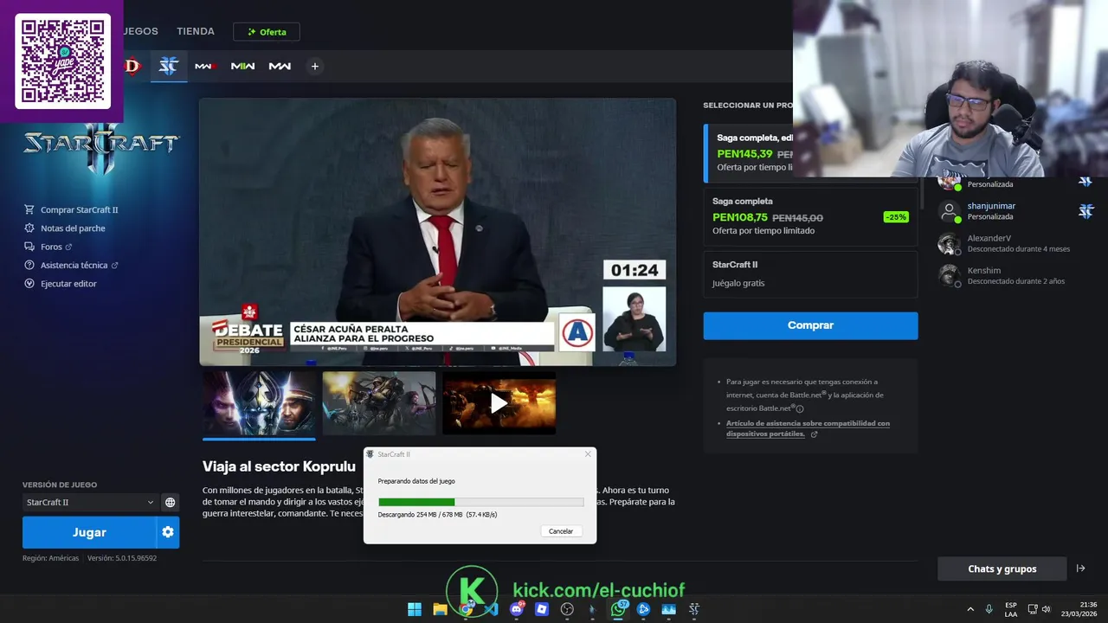The width and height of the screenshot is (1108, 623).
Task: Play the video thumbnail
Action: 499,402
